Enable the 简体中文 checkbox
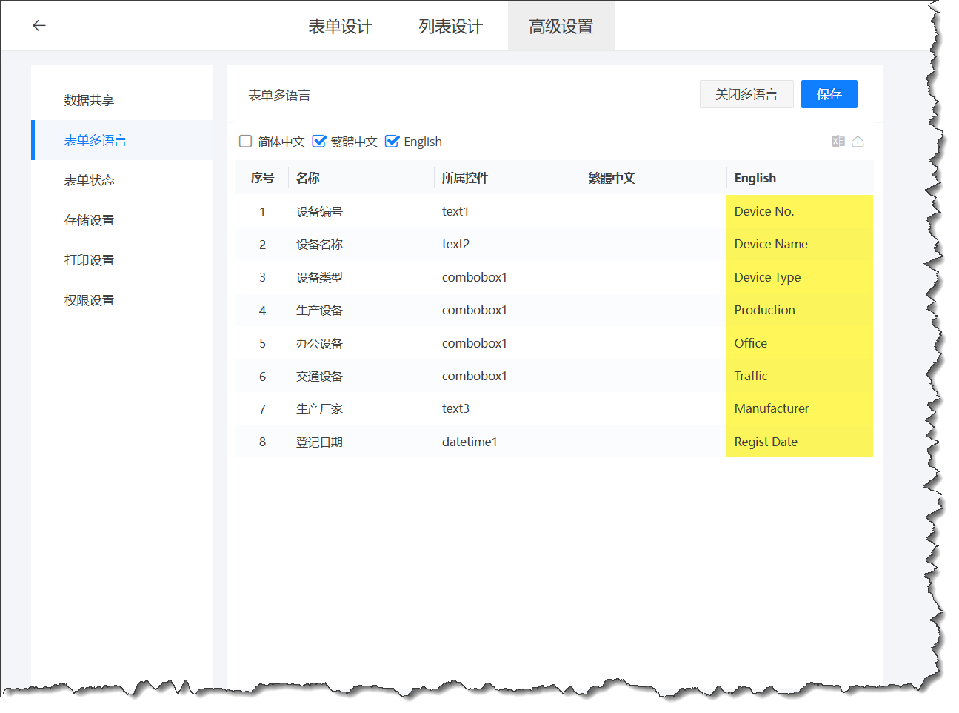 (x=246, y=142)
